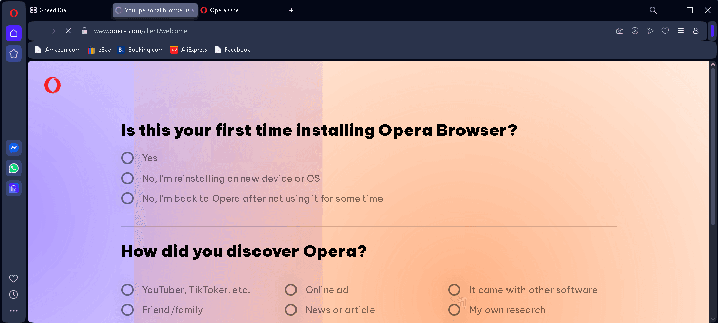
Task: Select "My own research" option
Action: (x=454, y=310)
